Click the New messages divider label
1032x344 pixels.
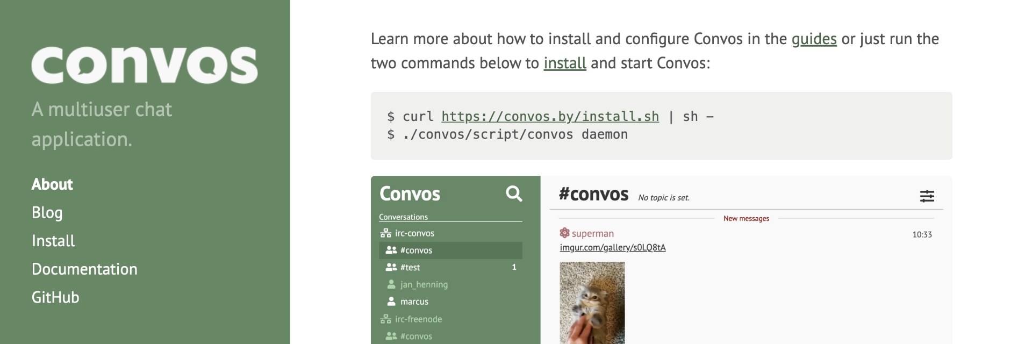[x=746, y=219]
